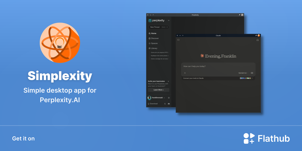Open thread 'Como consigo ler um sinal'
The image size is (302, 151).
(160, 59)
